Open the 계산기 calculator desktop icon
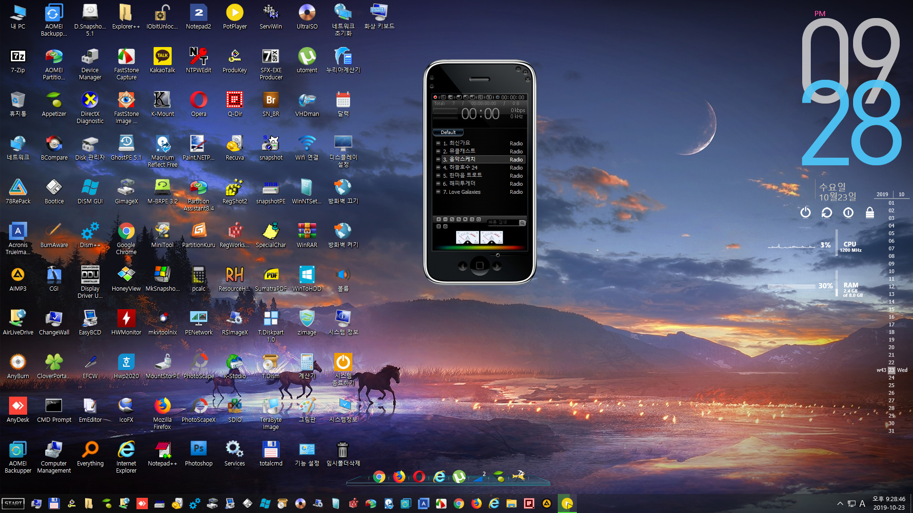913x513 pixels. 307,367
